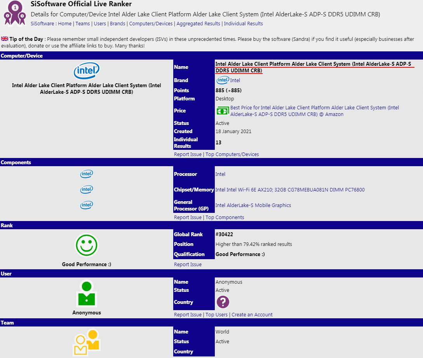Click the 'Chipset/Memory' row label
Screen dimensions: 423x358
[x=194, y=190]
